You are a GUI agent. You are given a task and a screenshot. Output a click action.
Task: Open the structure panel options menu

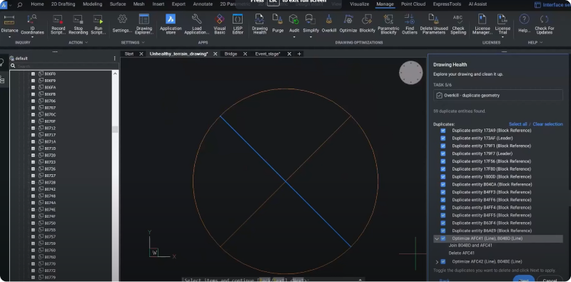115,59
